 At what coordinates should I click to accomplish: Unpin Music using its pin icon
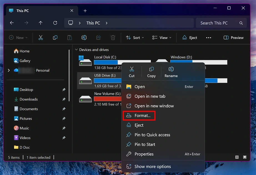[64, 128]
